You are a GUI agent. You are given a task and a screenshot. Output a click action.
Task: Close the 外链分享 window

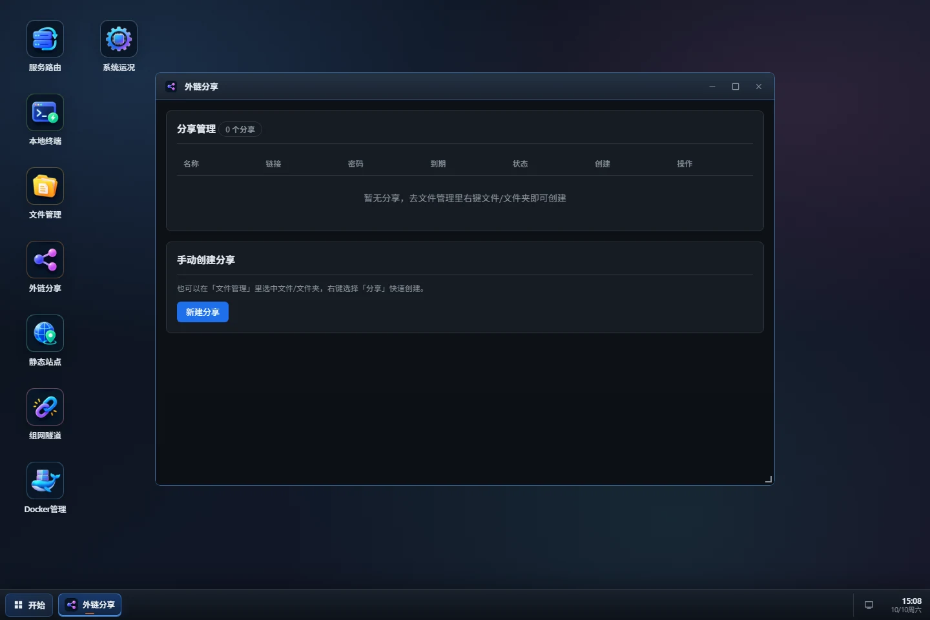pos(759,87)
